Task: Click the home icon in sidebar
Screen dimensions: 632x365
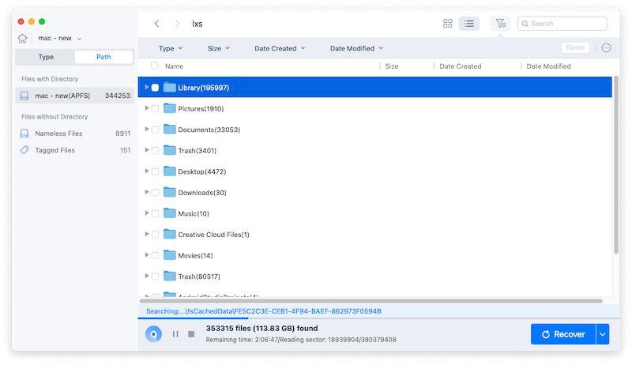Action: pos(23,38)
